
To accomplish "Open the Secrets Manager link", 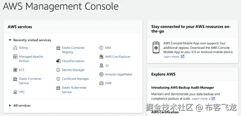I will tap(73, 70).
